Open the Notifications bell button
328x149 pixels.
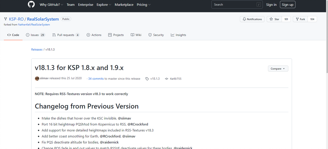[x=252, y=19]
